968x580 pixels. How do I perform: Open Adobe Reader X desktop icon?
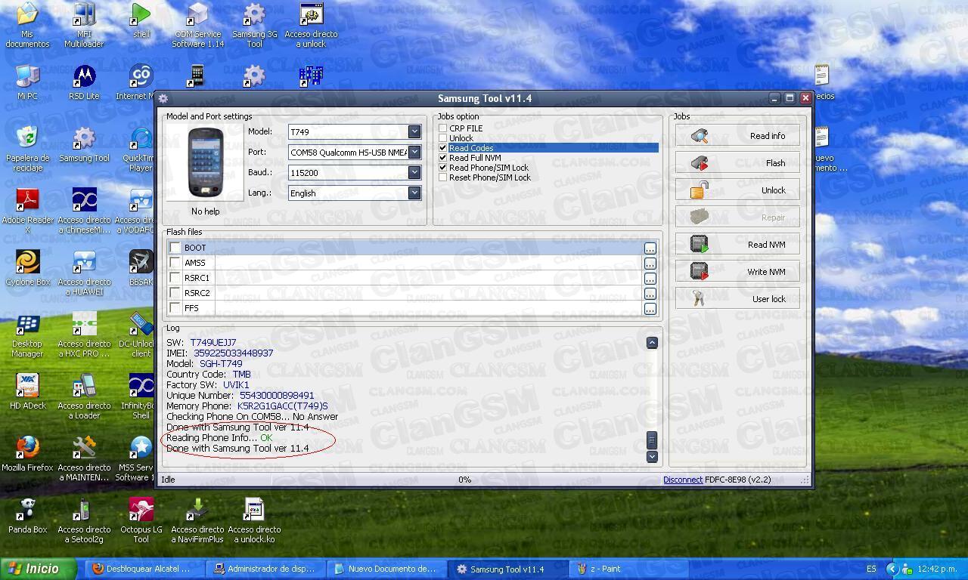27,211
